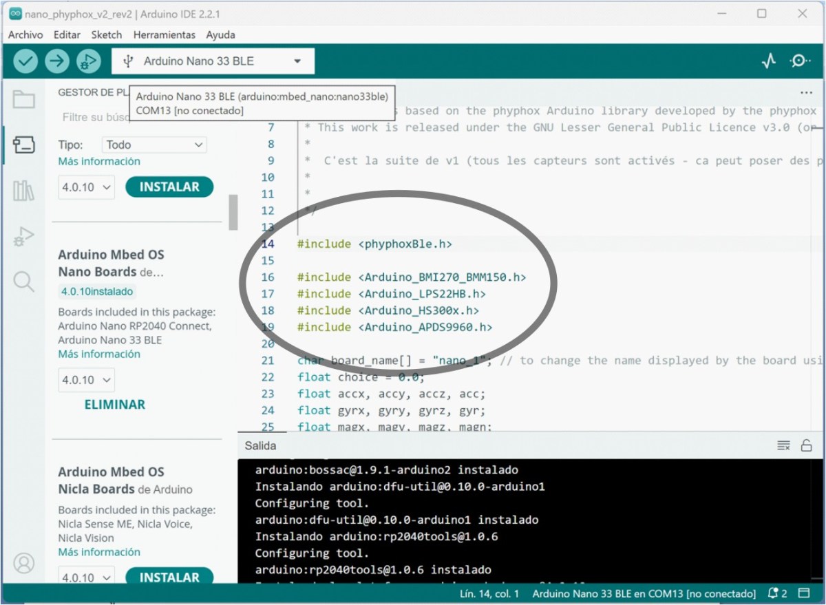The height and width of the screenshot is (605, 826).
Task: Click output line 'arduino:rp2040tools@1.0.6 instalado'
Action: pyautogui.click(x=373, y=570)
